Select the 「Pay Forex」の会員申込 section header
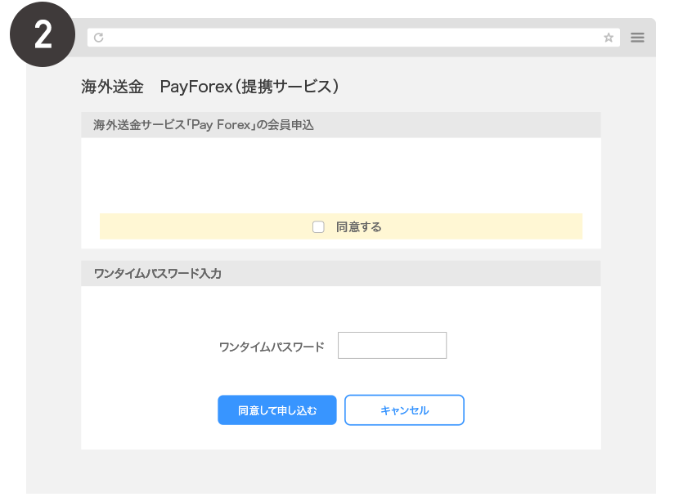 coord(341,125)
